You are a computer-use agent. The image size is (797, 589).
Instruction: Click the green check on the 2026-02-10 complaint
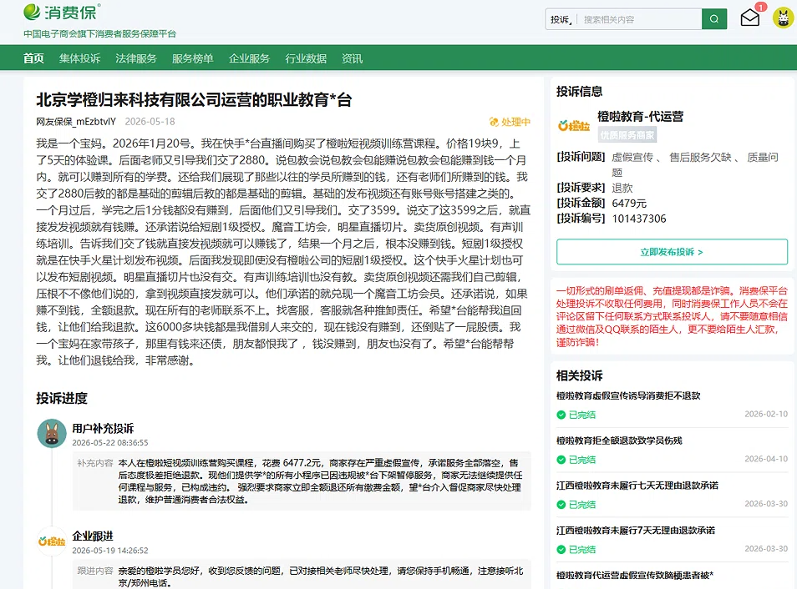pyautogui.click(x=561, y=415)
